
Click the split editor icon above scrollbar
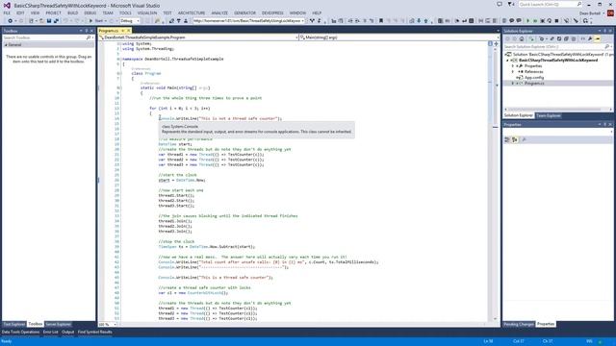(x=496, y=44)
